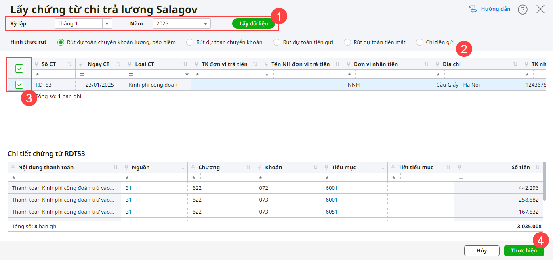Sort by Tiểu mục column
Image resolution: width=553 pixels, height=260 pixels.
click(x=382, y=168)
